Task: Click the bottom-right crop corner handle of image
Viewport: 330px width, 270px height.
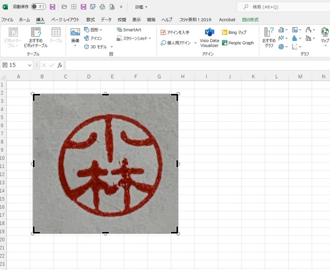Action: click(175, 230)
